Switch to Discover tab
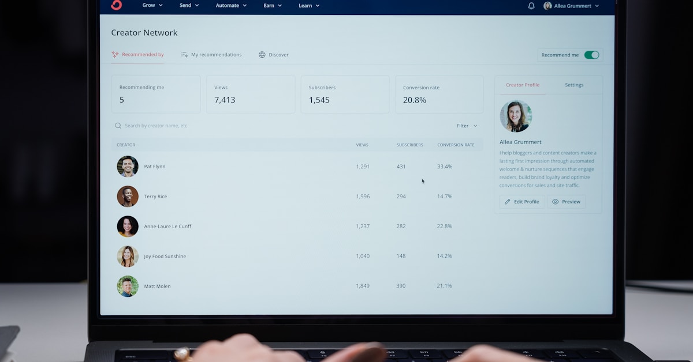Viewport: 693px width, 362px height. point(274,55)
